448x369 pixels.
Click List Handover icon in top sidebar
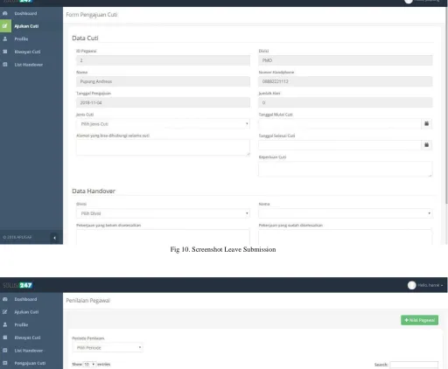pos(5,65)
